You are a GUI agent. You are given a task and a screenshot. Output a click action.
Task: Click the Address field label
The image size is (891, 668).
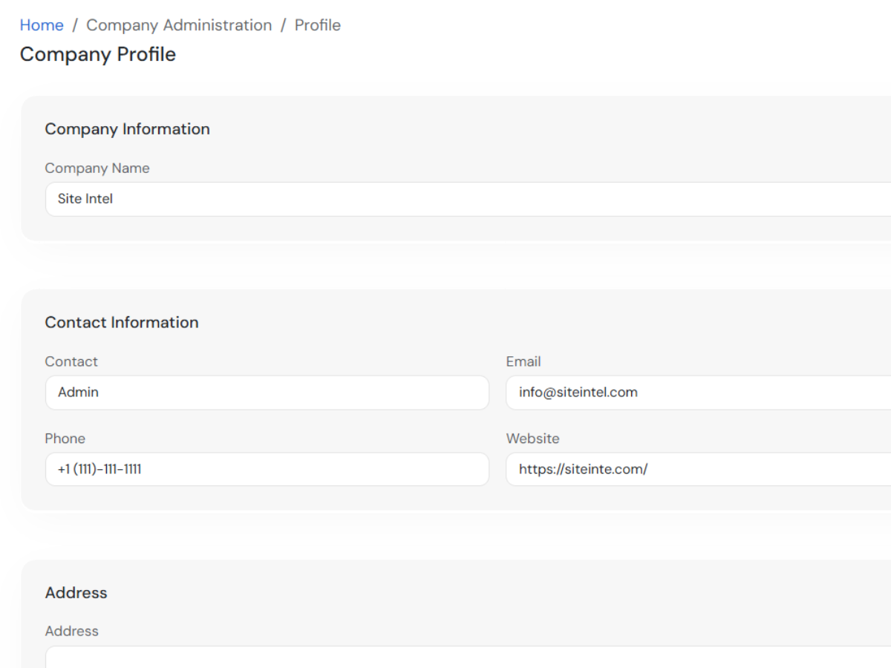[71, 631]
